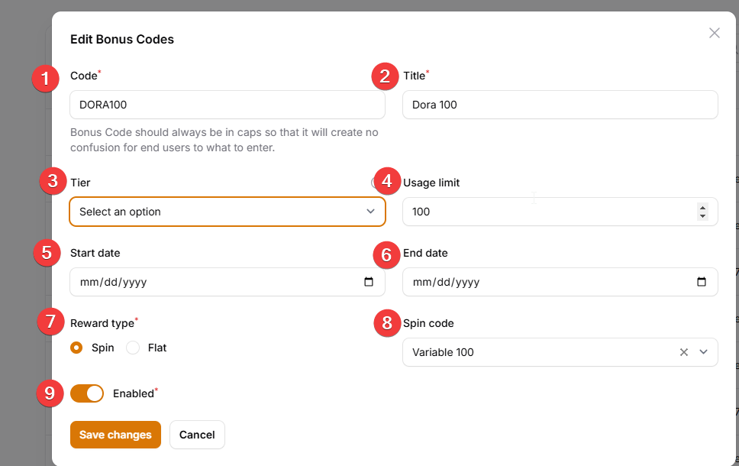Screen dimensions: 739x466
Task: Click the red number 8 annotation badge
Action: 387,323
